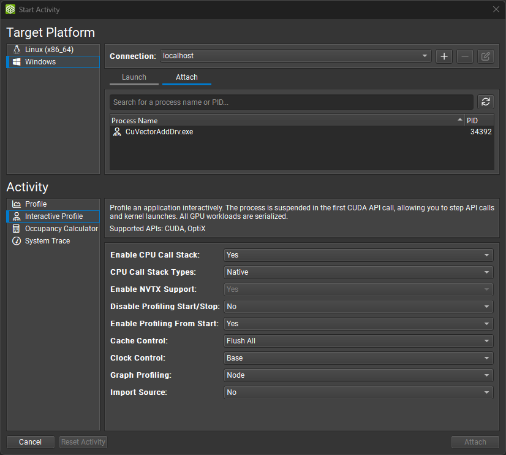Open the Occupancy Calculator activity icon
The width and height of the screenshot is (506, 455).
[x=17, y=228]
